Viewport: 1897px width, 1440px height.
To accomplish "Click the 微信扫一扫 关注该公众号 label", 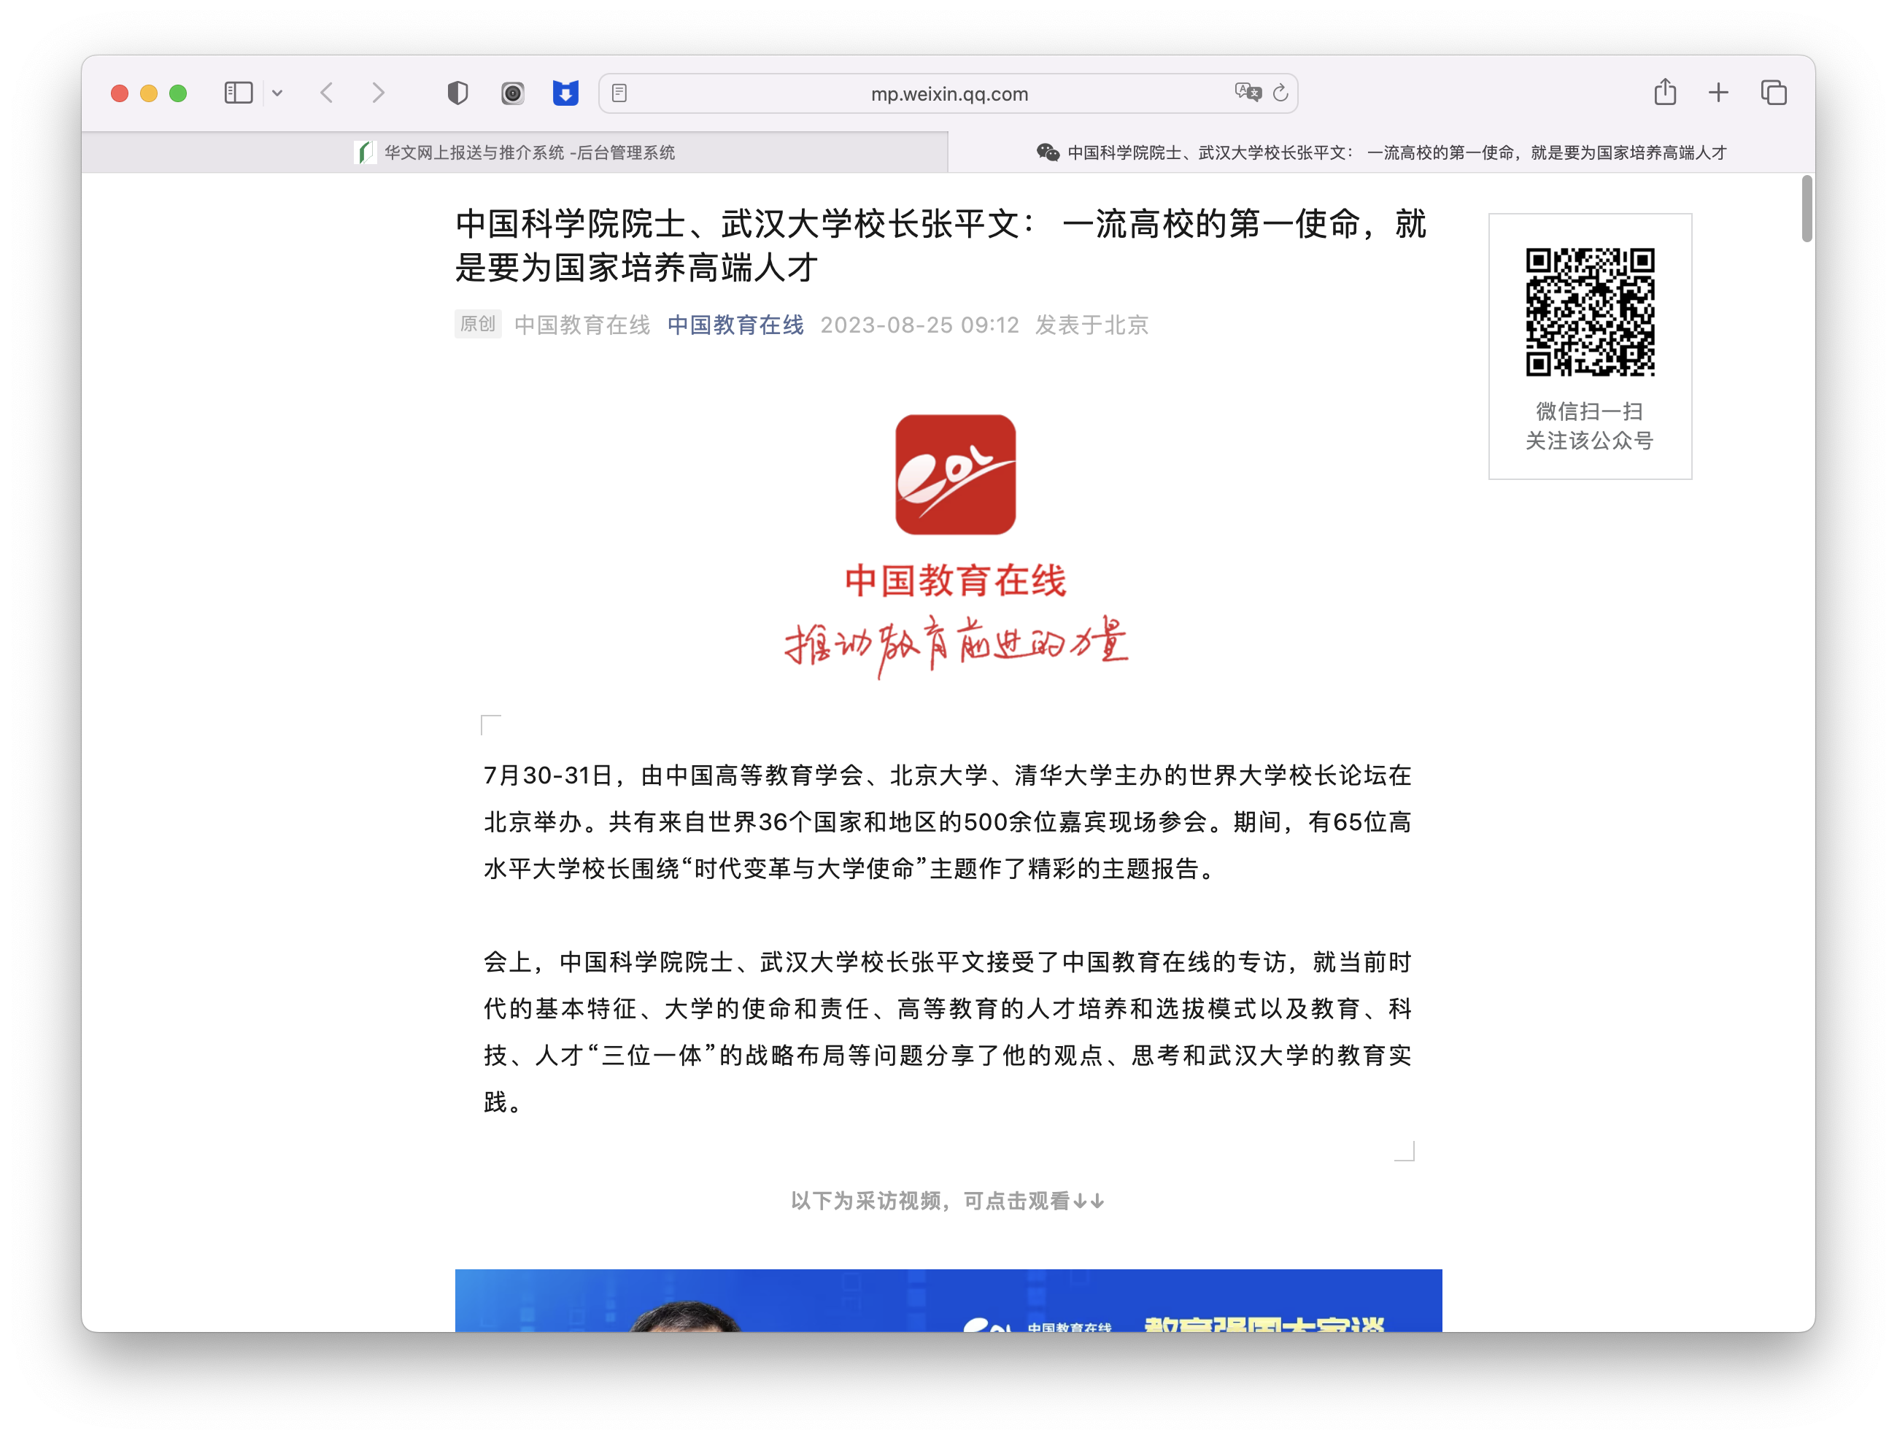I will coord(1589,425).
